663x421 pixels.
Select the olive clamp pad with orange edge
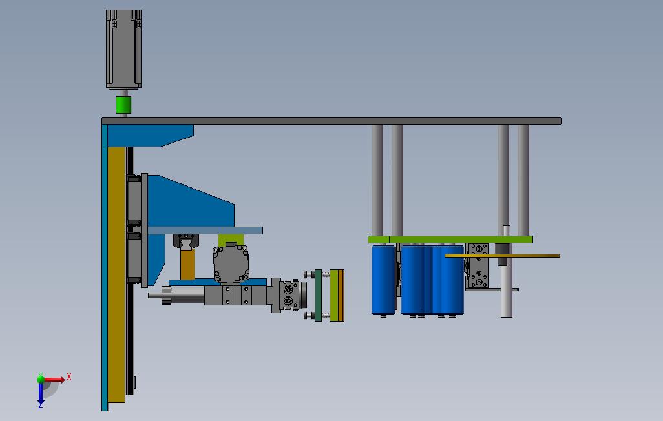tap(337, 296)
